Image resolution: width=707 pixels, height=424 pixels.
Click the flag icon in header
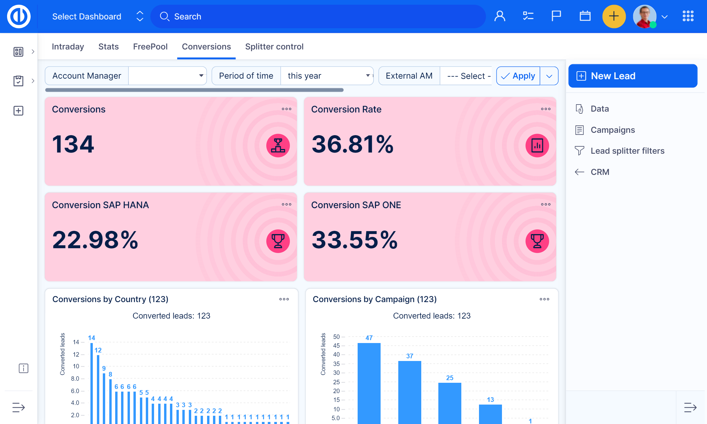[556, 16]
